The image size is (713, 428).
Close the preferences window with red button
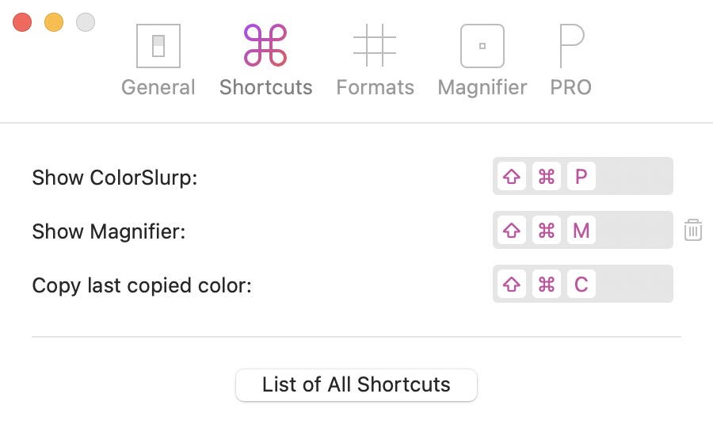[22, 22]
